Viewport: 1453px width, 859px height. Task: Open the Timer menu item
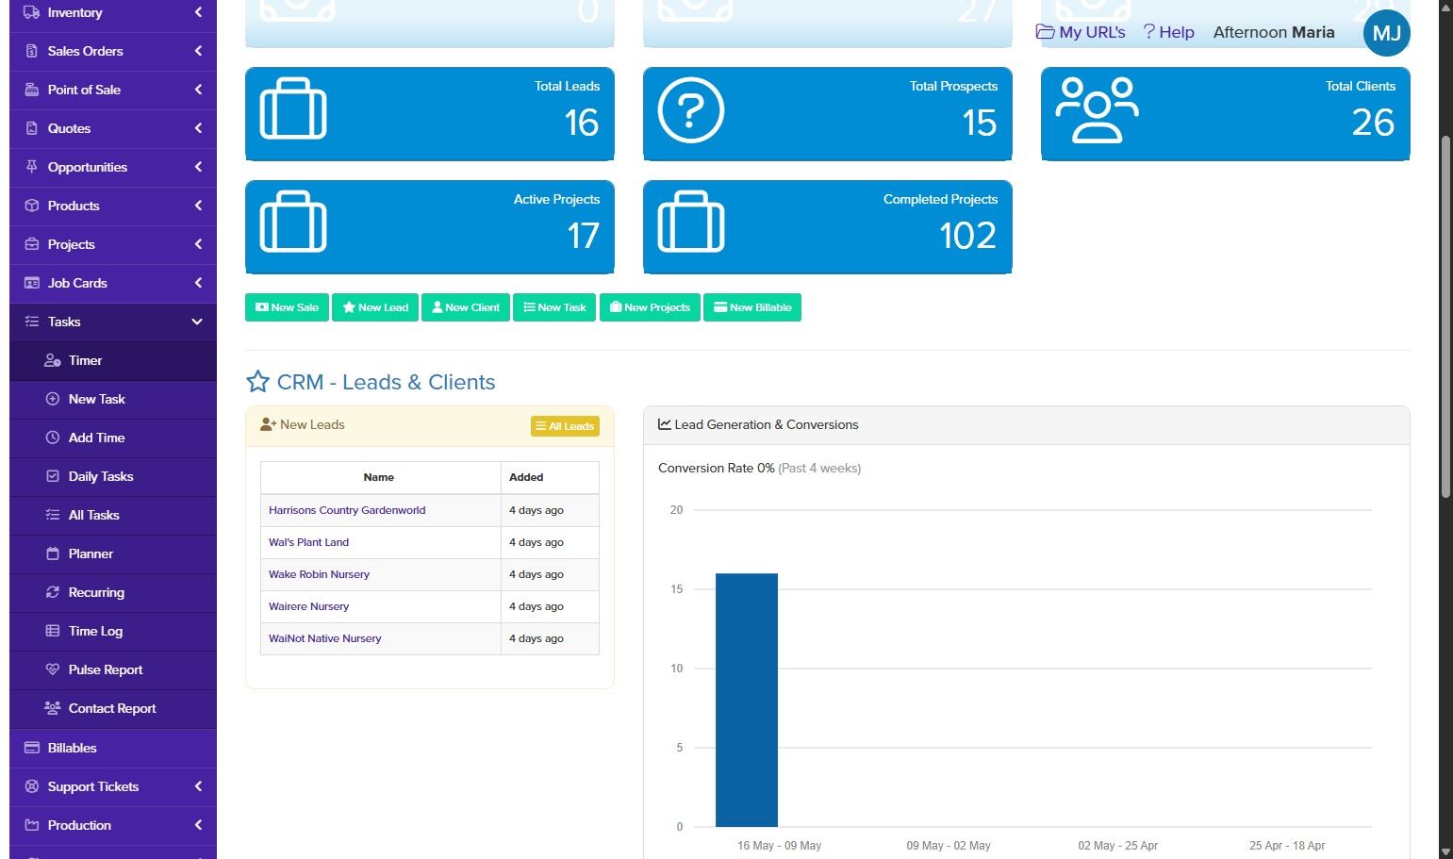click(113, 360)
